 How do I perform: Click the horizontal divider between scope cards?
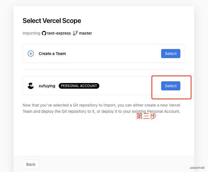(x=104, y=69)
